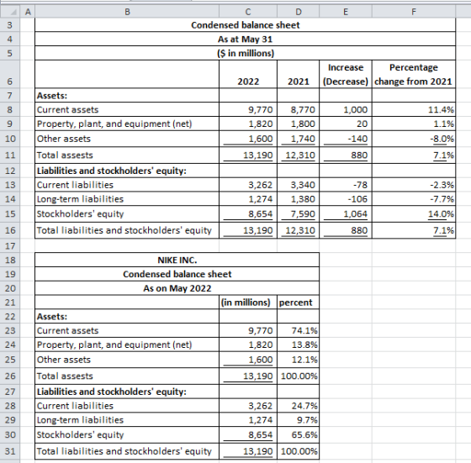Click 'Percentage change from 2021' heading cell
This screenshot has width=471, height=463.
[414, 74]
